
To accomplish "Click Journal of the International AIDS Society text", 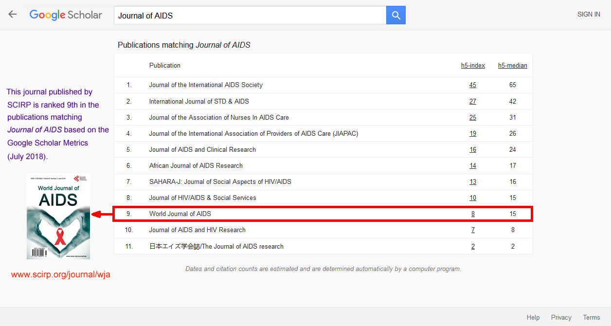I will tap(206, 85).
